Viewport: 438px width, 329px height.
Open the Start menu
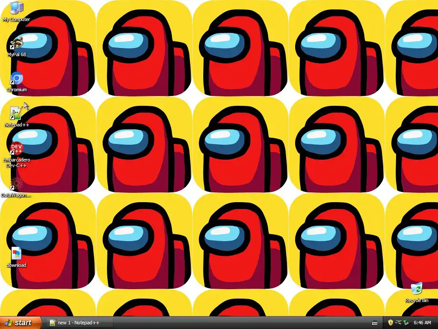pos(21,323)
